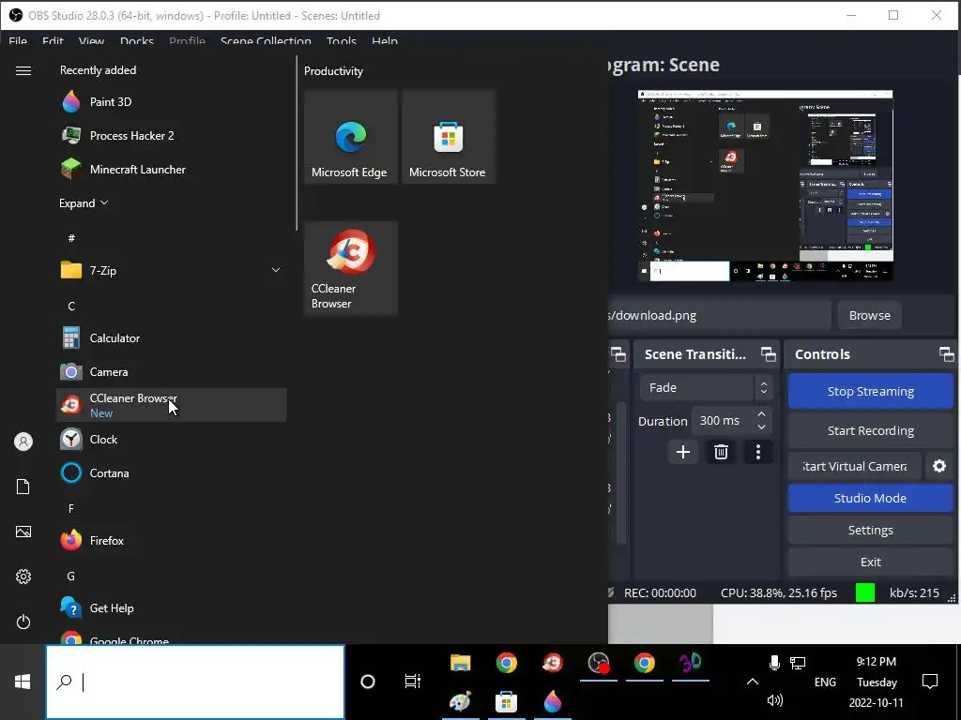Launch CCleaner Browser from the app list
This screenshot has height=720, width=961.
click(172, 405)
